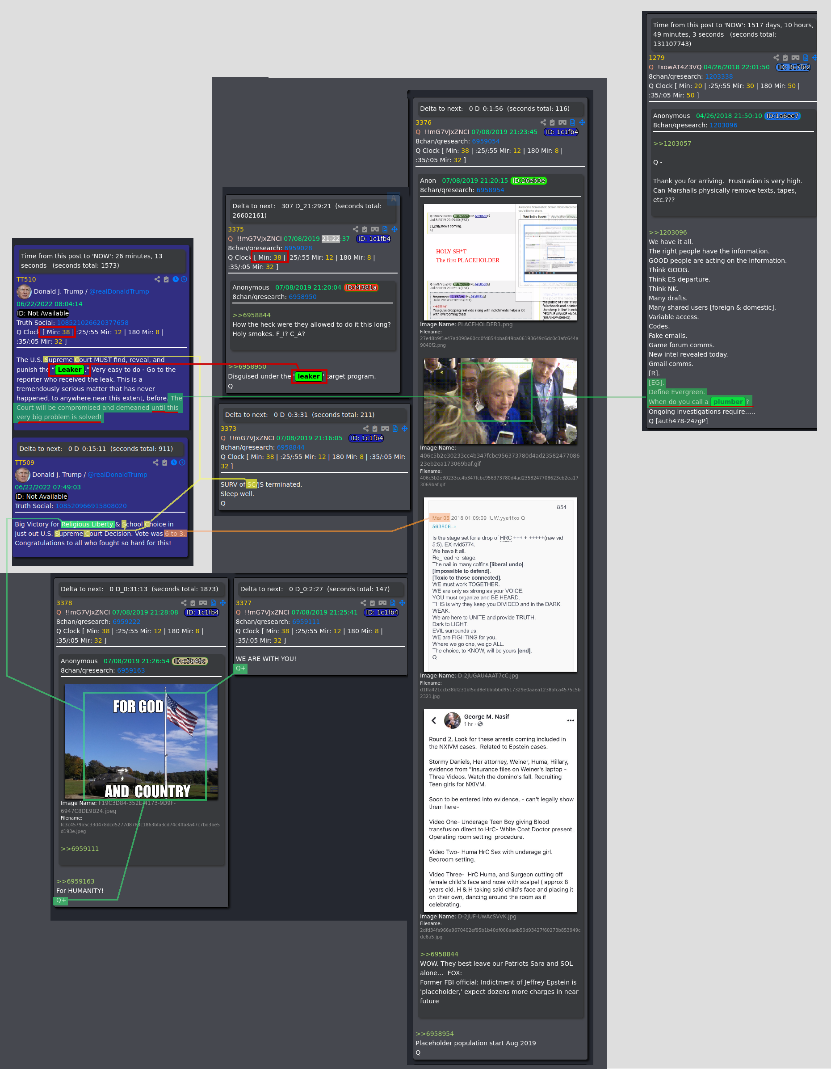
Task: Click the ID:1a6ee7 badge
Action: 782,116
